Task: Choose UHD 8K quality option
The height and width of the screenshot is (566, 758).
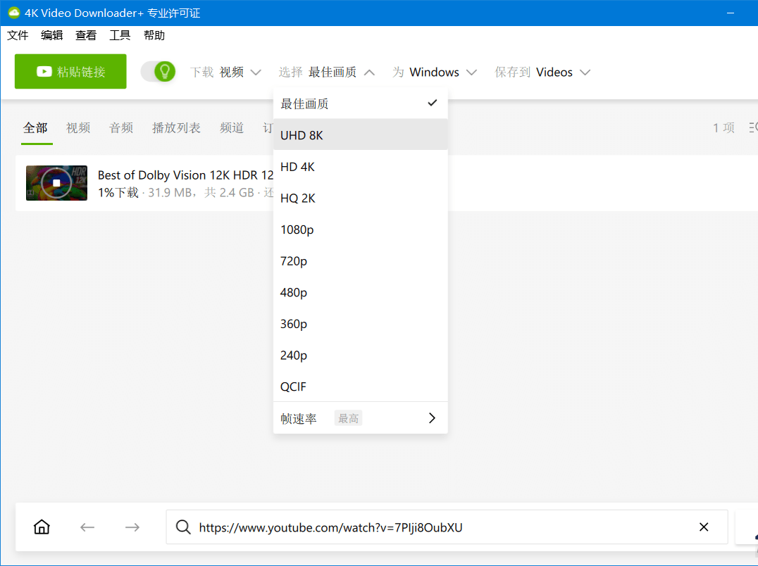Action: 361,134
